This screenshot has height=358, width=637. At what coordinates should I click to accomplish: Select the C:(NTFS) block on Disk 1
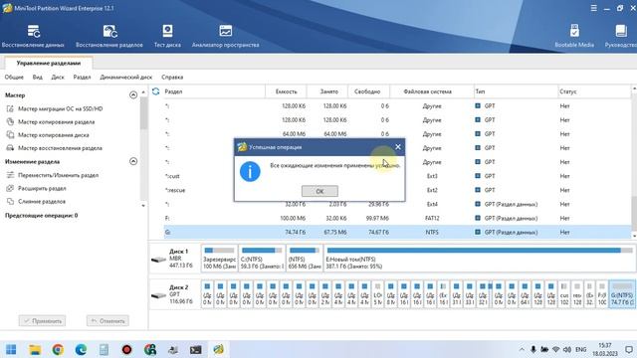(x=262, y=259)
